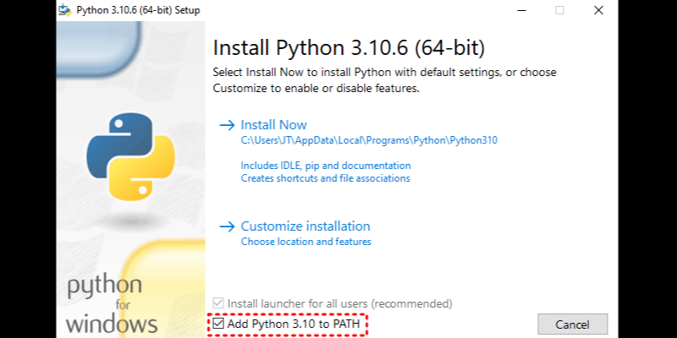Toggle Install launcher for all users checkbox
This screenshot has height=338, width=677.
click(219, 303)
